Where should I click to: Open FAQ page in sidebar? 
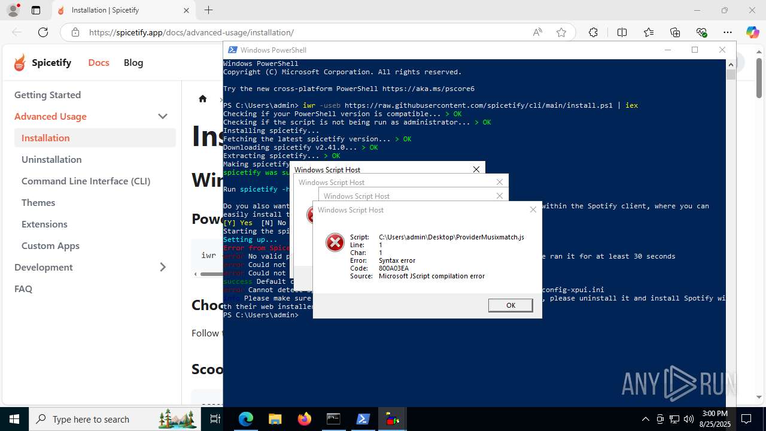pos(23,289)
